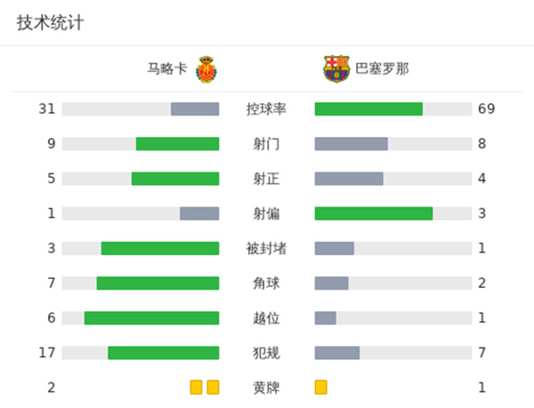
Task: Click Mallorca's gray 控球率 possession bar
Action: coord(195,109)
